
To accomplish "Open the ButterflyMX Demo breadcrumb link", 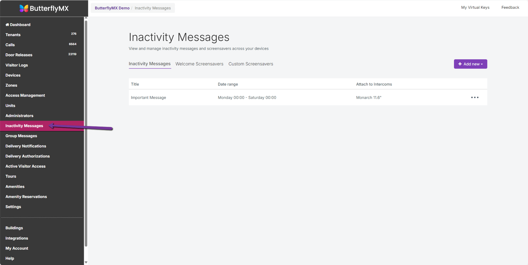I will point(112,8).
